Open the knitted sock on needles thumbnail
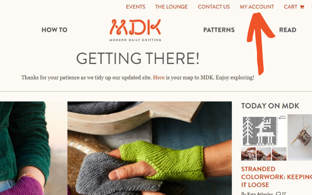 pos(300,137)
